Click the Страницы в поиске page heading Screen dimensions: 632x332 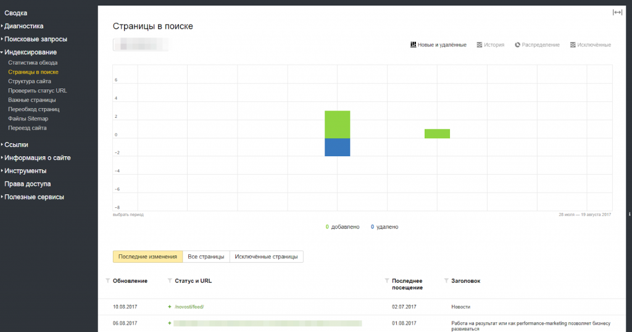click(153, 26)
